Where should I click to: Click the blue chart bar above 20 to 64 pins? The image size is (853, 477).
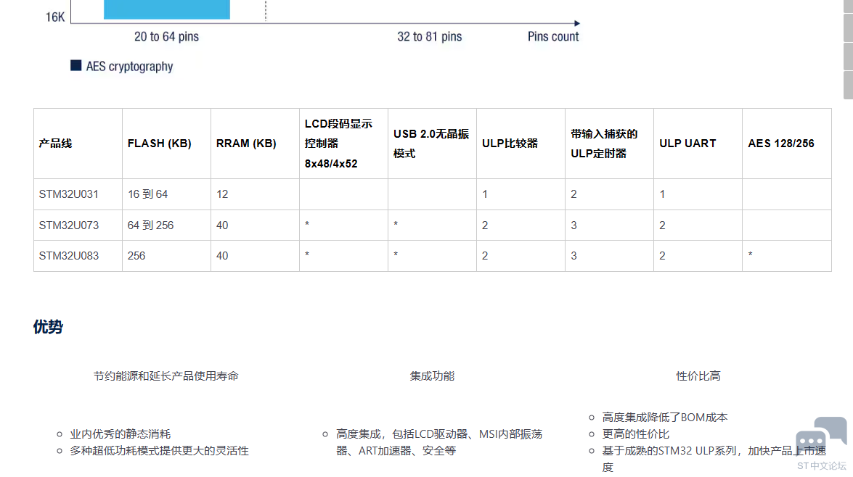(x=166, y=9)
